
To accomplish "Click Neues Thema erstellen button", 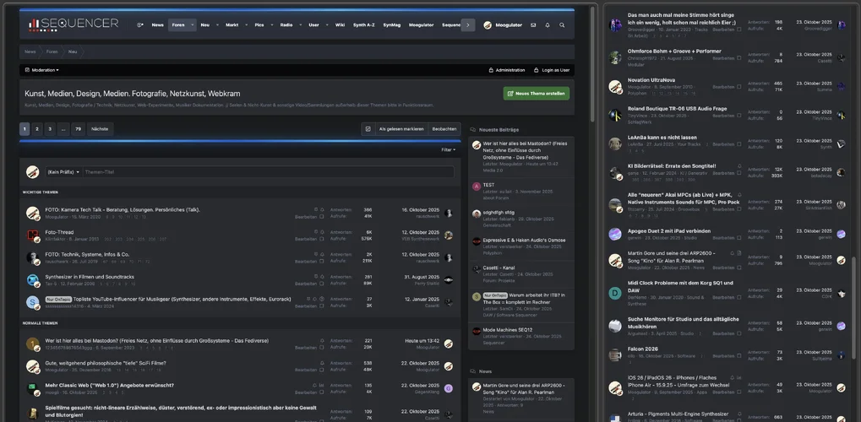I will pos(536,94).
